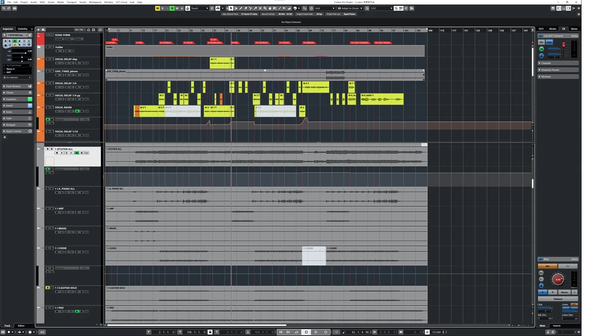Image resolution: width=596 pixels, height=336 pixels.
Task: Toggle global Solo S button in toolbar
Action: [x=162, y=8]
